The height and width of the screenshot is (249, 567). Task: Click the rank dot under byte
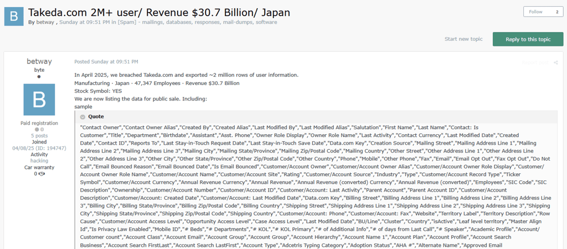tap(39, 76)
